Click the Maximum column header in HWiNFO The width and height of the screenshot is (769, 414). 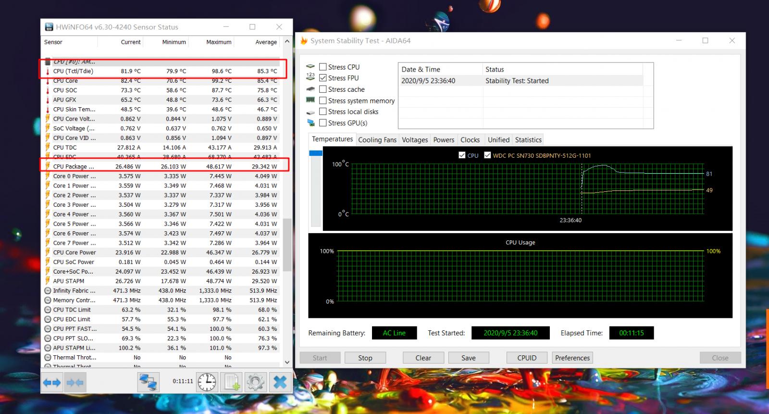tap(211, 42)
